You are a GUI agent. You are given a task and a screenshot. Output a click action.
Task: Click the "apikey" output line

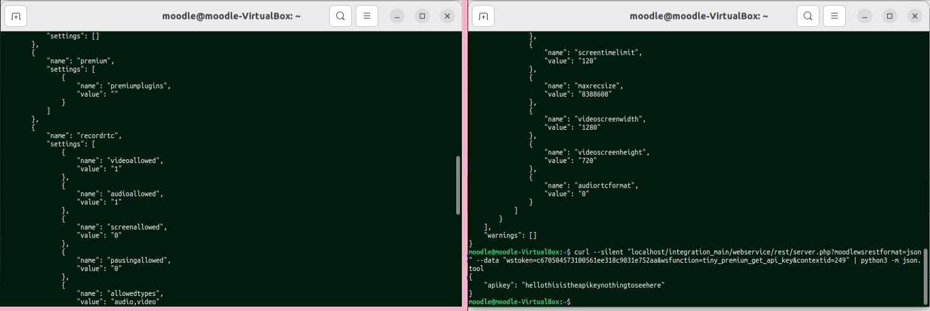574,285
